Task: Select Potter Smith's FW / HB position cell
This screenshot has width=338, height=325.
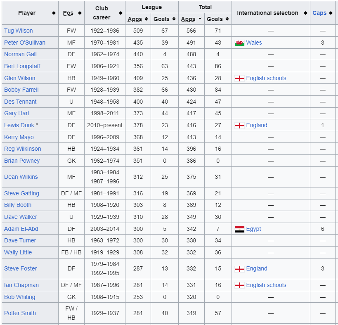Action: [71, 313]
